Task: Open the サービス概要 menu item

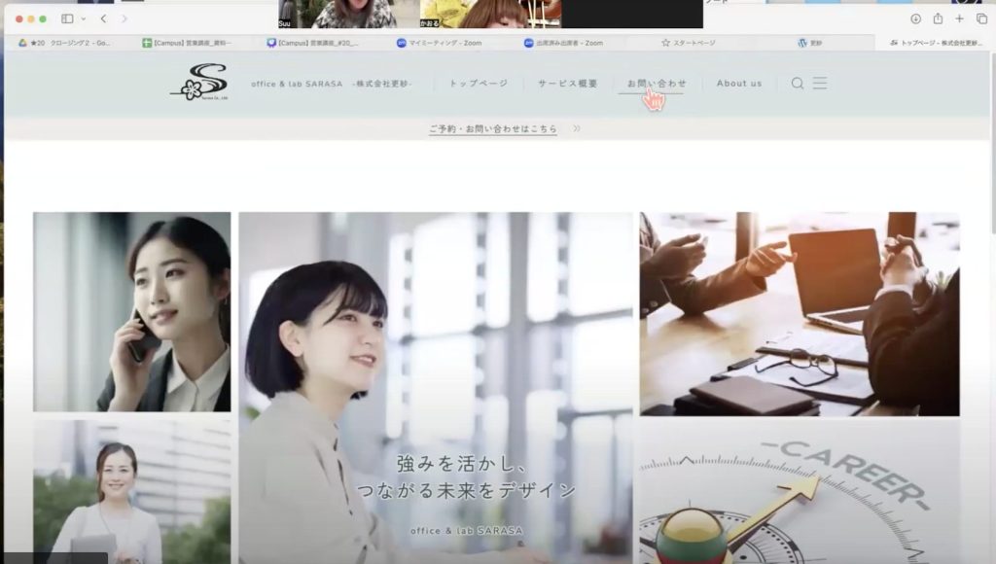Action: click(568, 84)
